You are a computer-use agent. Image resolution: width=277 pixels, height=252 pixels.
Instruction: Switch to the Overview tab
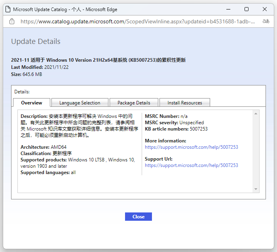(32, 103)
